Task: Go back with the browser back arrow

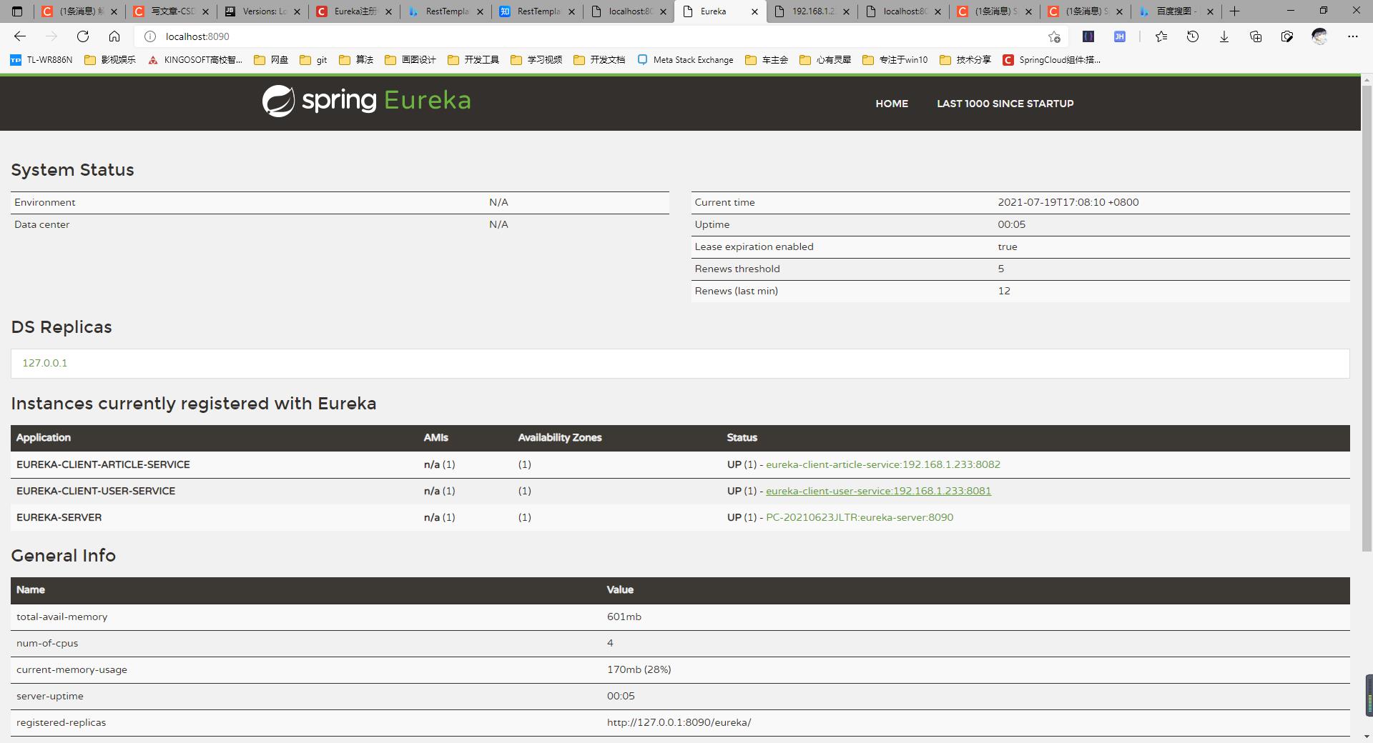Action: pos(20,36)
